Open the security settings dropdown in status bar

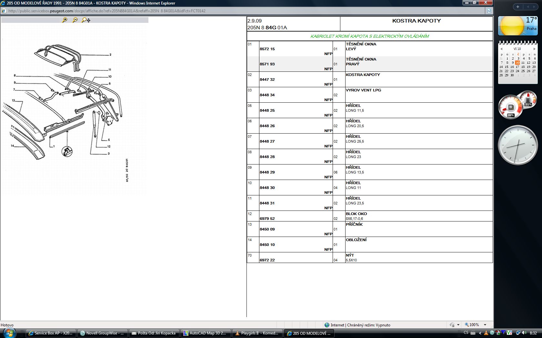pos(458,325)
